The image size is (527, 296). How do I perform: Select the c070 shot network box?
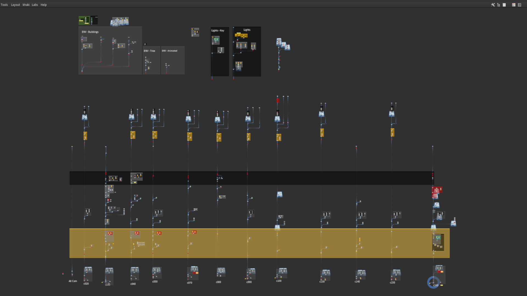(193, 273)
